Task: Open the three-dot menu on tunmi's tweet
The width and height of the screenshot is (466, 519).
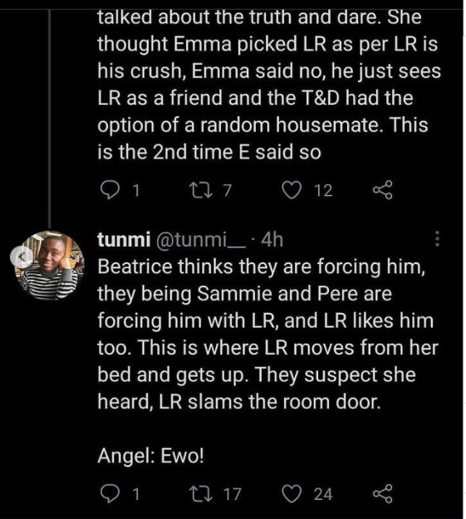Action: 437,238
